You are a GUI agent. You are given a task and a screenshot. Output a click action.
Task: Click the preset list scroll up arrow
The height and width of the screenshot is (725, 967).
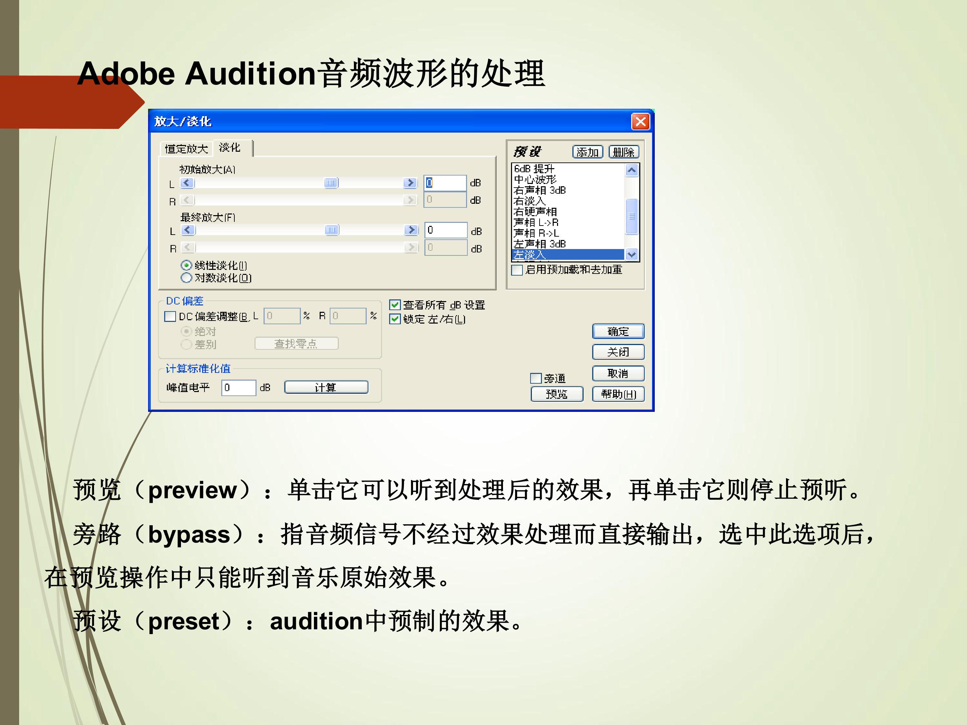click(632, 171)
